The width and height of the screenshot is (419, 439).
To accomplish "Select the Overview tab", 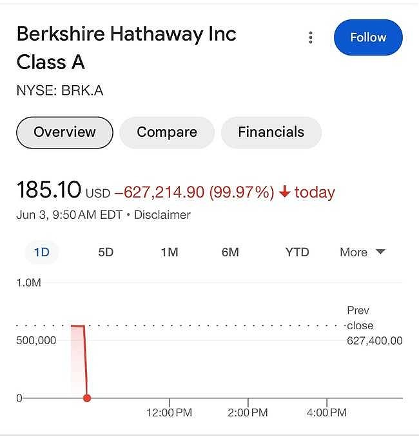I will 64,132.
